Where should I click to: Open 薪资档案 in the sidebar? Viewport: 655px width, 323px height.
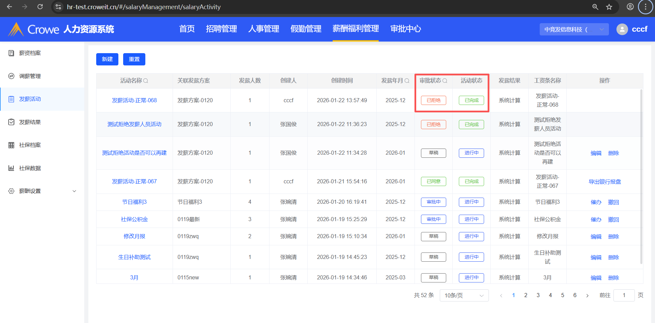[30, 53]
